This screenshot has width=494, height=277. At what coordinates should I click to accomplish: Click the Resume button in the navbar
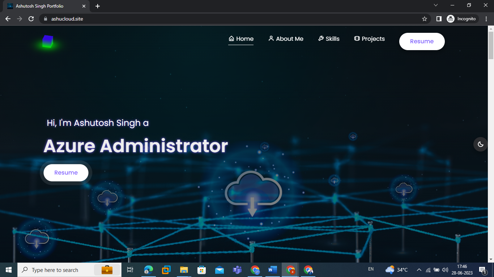(x=422, y=41)
